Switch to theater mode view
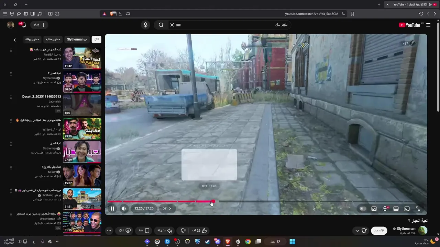This screenshot has height=247, width=440. (x=396, y=209)
